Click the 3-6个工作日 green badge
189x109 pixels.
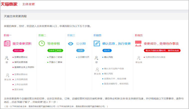pyautogui.click(x=55, y=51)
